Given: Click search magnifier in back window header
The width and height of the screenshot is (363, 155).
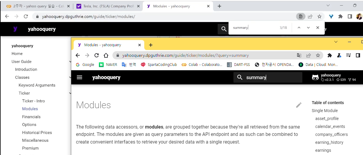Looking at the screenshot, I should [x=224, y=29].
